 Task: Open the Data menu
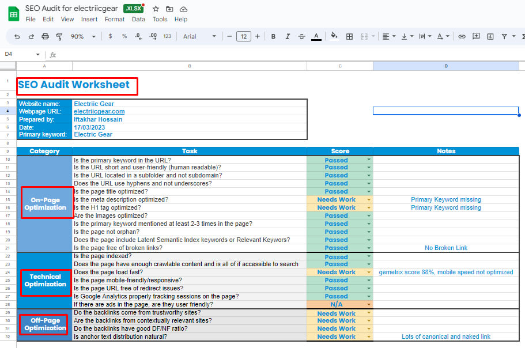(140, 18)
